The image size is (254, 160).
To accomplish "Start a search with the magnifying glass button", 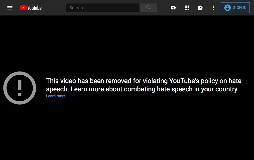I will click(x=148, y=7).
